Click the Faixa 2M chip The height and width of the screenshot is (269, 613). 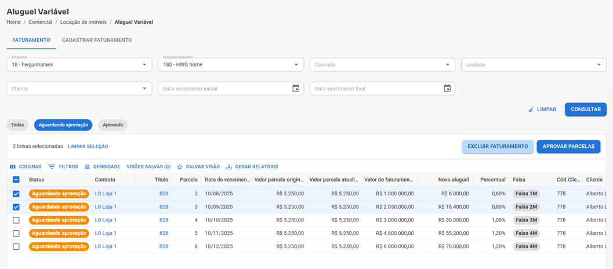[x=526, y=207]
